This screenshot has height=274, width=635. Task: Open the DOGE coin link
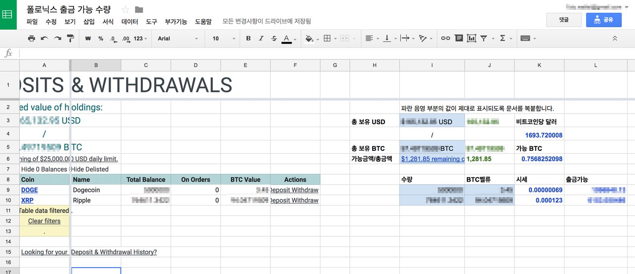[29, 190]
